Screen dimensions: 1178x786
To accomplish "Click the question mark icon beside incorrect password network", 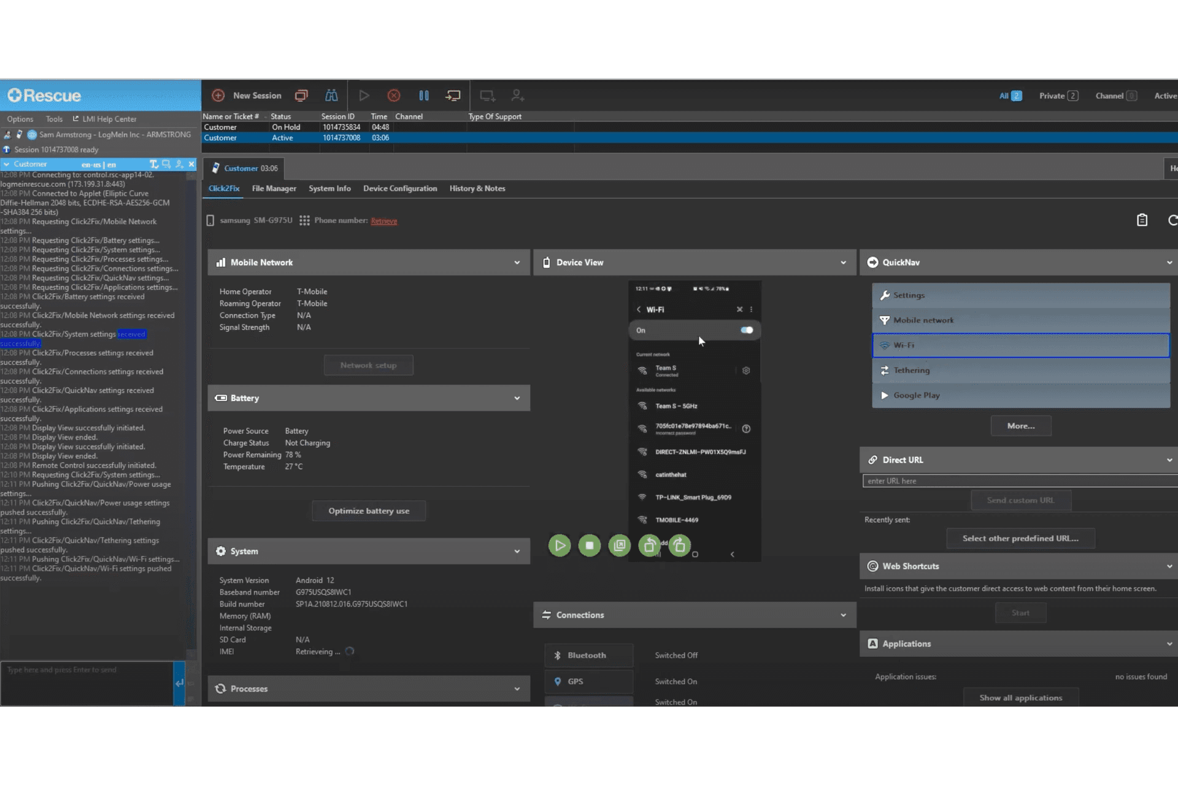I will click(x=746, y=429).
